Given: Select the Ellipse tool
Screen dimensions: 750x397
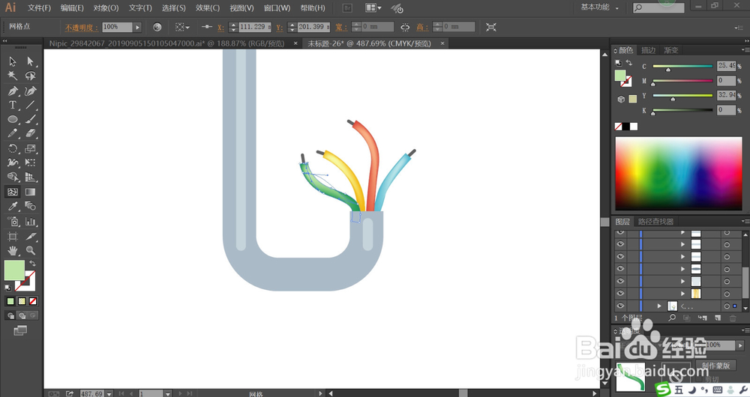Looking at the screenshot, I should coord(13,119).
